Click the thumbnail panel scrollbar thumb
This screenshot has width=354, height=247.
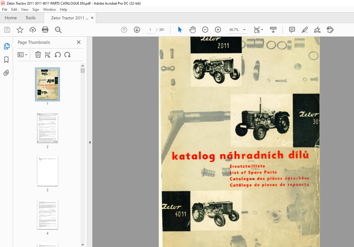coord(83,71)
